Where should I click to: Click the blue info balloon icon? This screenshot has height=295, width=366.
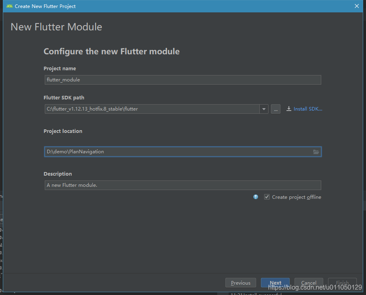coord(255,197)
